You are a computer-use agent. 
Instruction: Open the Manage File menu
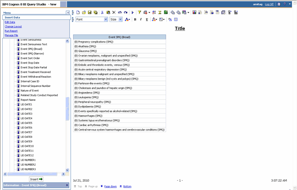(x=11, y=36)
